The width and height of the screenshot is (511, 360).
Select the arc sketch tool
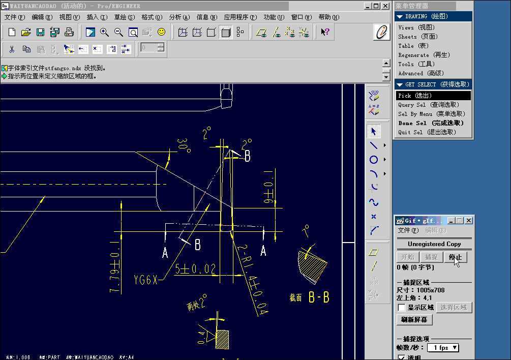pyautogui.click(x=374, y=174)
